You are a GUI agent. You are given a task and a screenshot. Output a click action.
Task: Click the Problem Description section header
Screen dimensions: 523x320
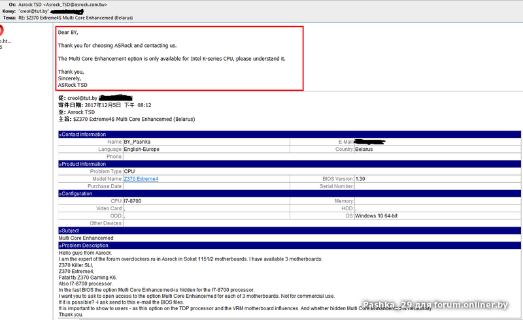coord(289,246)
